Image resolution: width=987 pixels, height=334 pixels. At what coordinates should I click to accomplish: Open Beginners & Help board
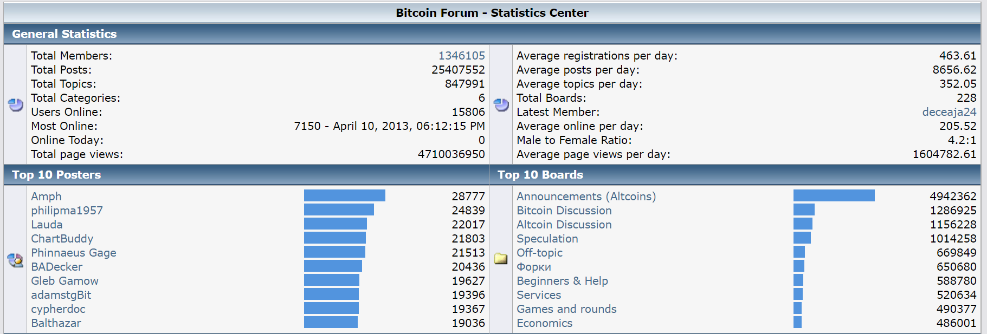pos(562,281)
